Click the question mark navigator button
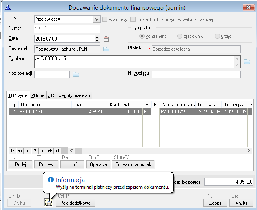257x210 pixels. (35, 150)
